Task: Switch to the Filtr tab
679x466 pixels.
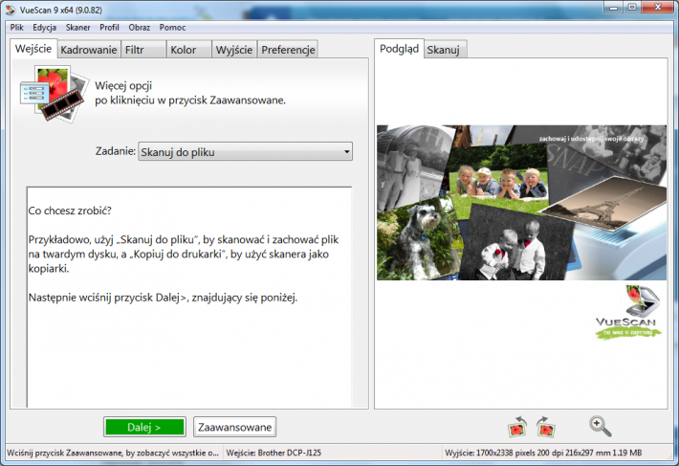Action: [x=143, y=50]
